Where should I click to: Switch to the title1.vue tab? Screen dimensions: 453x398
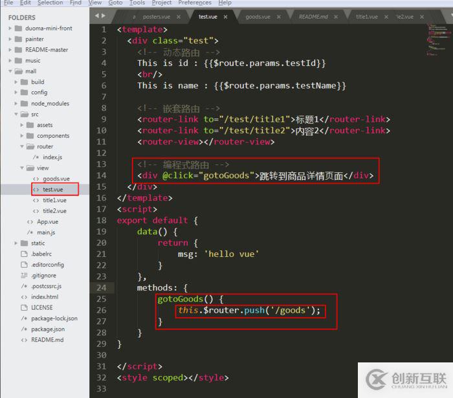click(367, 17)
